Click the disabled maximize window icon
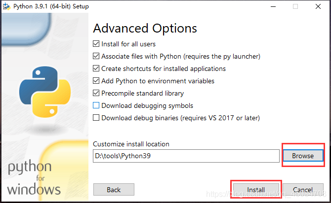Screen dimensions: 331x203 click(295, 6)
